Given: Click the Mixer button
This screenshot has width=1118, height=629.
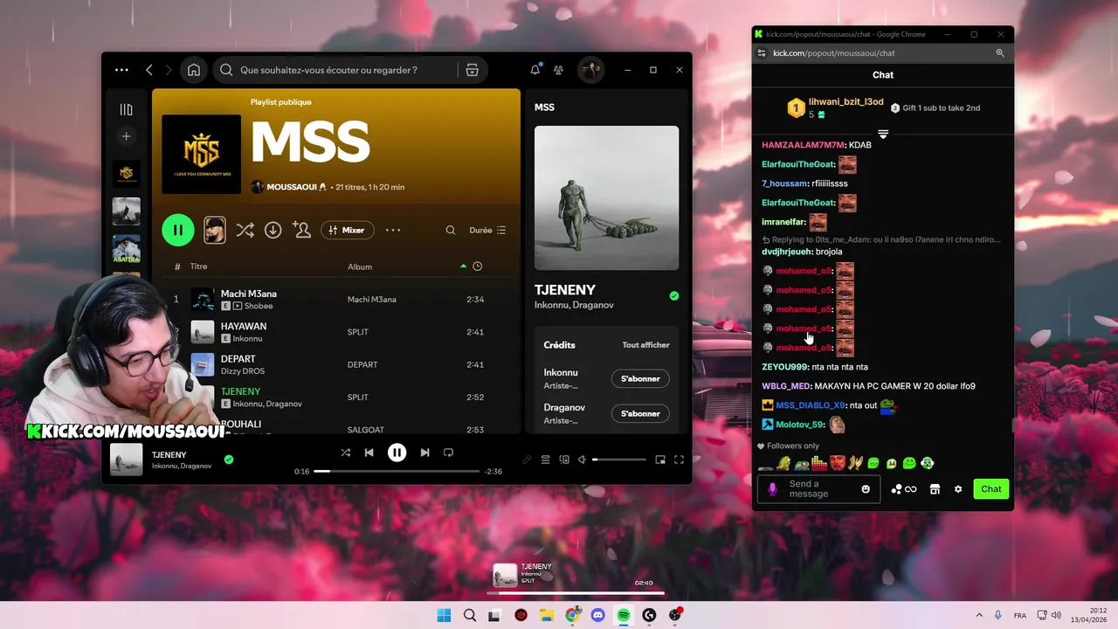Looking at the screenshot, I should click(x=348, y=230).
